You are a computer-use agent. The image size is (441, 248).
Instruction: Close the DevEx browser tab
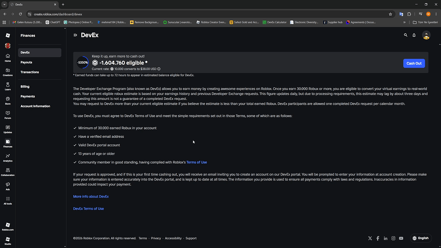tap(55, 4)
